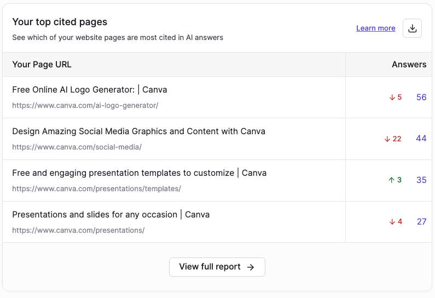Open the Learn more link
The height and width of the screenshot is (298, 435).
pyautogui.click(x=375, y=28)
